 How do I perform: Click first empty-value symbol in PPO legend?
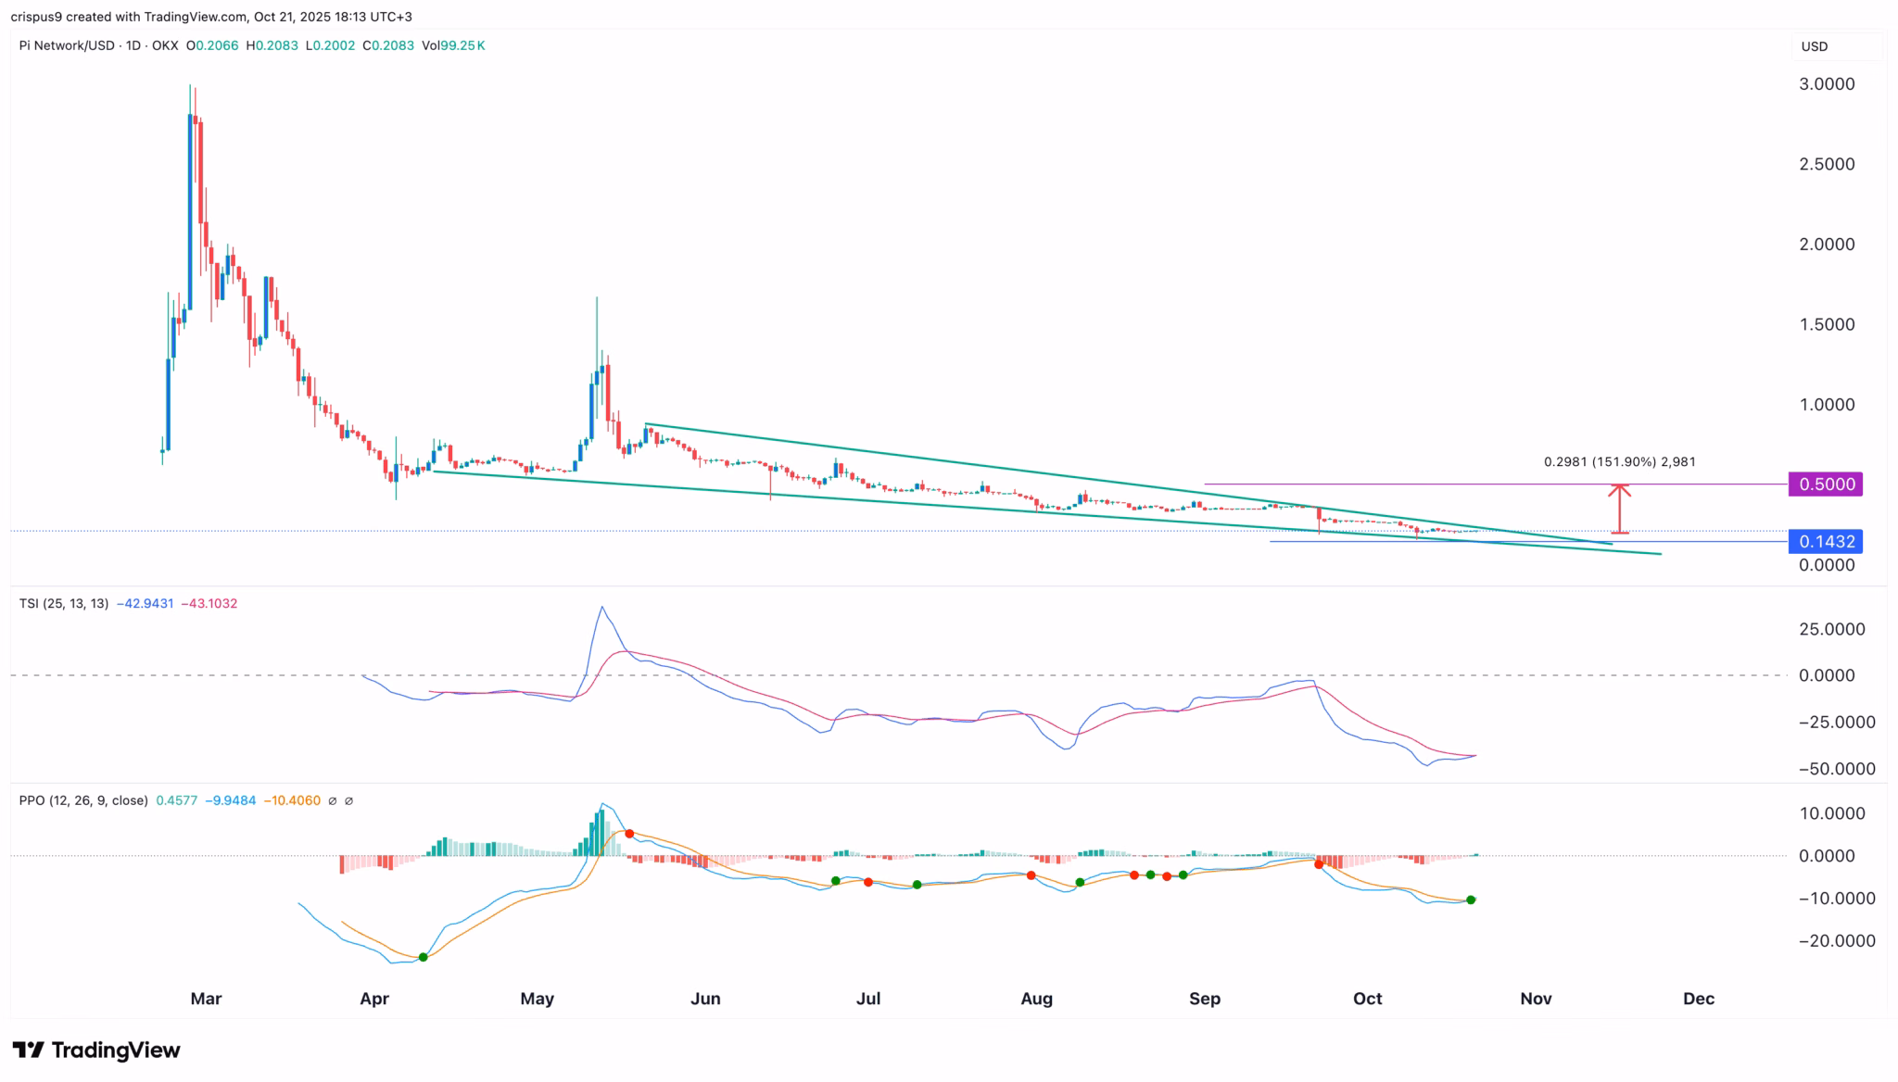click(334, 800)
